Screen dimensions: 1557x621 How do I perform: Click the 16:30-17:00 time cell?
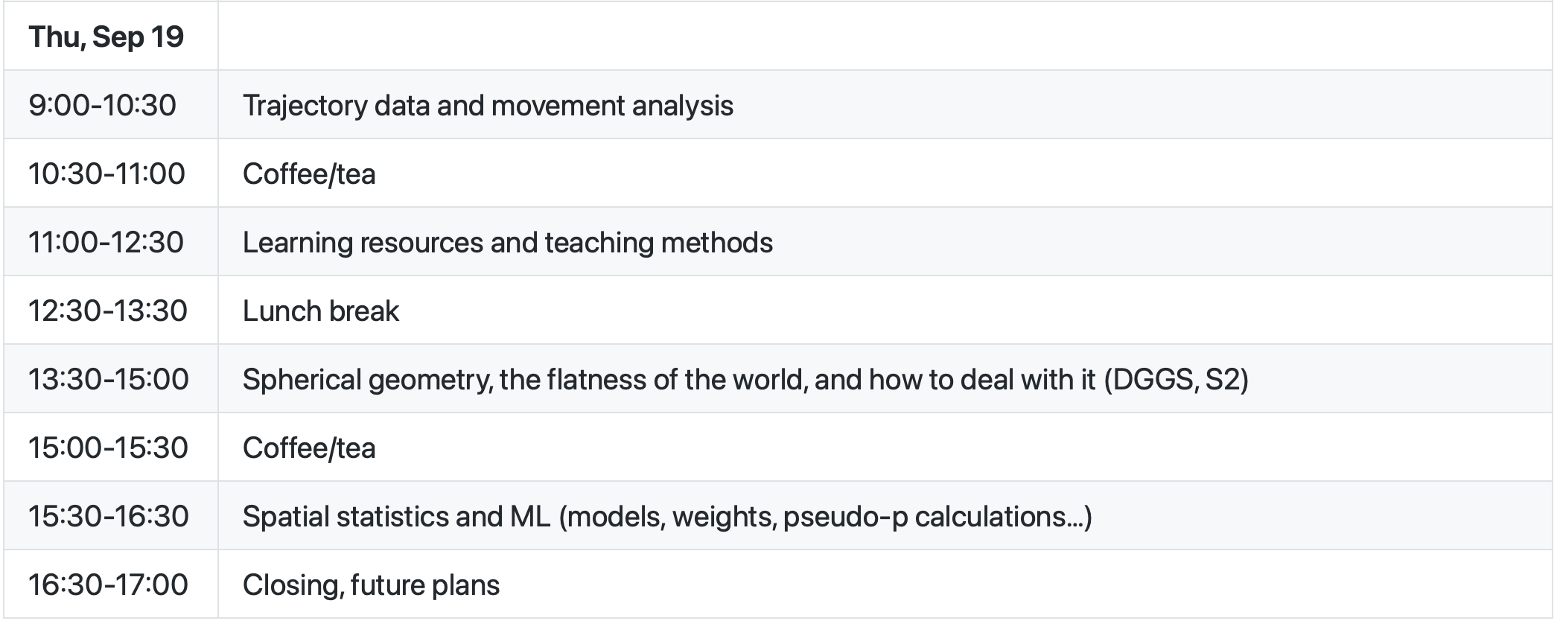[x=108, y=585]
